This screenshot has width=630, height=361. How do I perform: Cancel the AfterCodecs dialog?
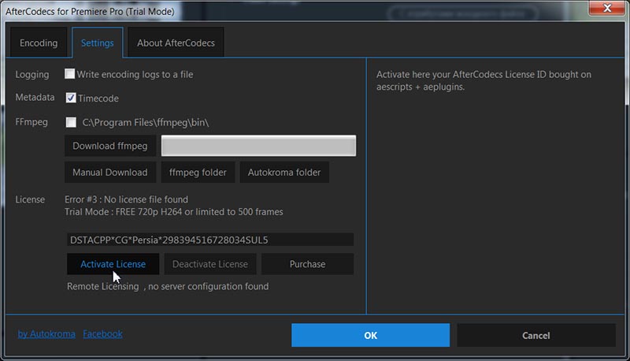[x=536, y=335]
